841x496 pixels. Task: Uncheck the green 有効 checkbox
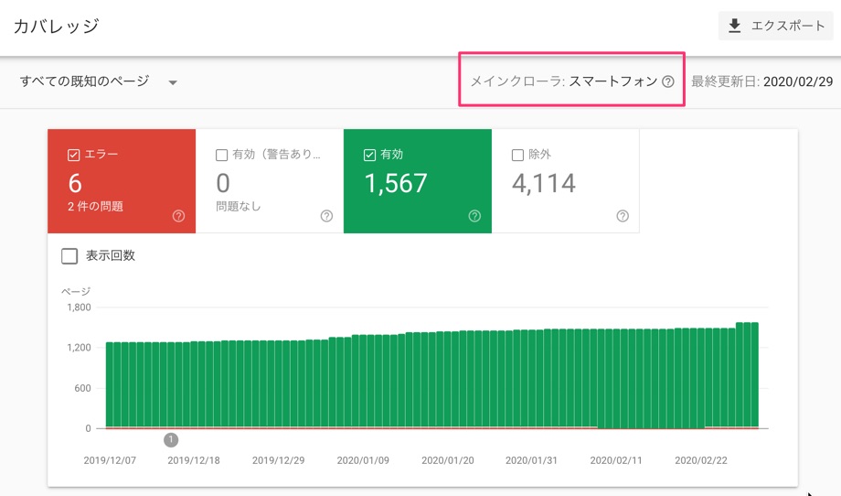click(370, 155)
